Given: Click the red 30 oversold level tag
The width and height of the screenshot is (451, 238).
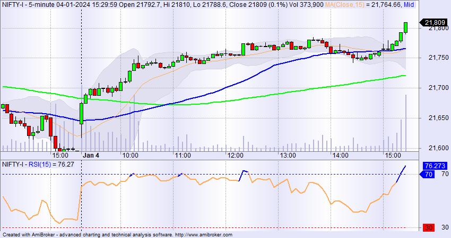Looking at the screenshot, I should click(x=429, y=227).
